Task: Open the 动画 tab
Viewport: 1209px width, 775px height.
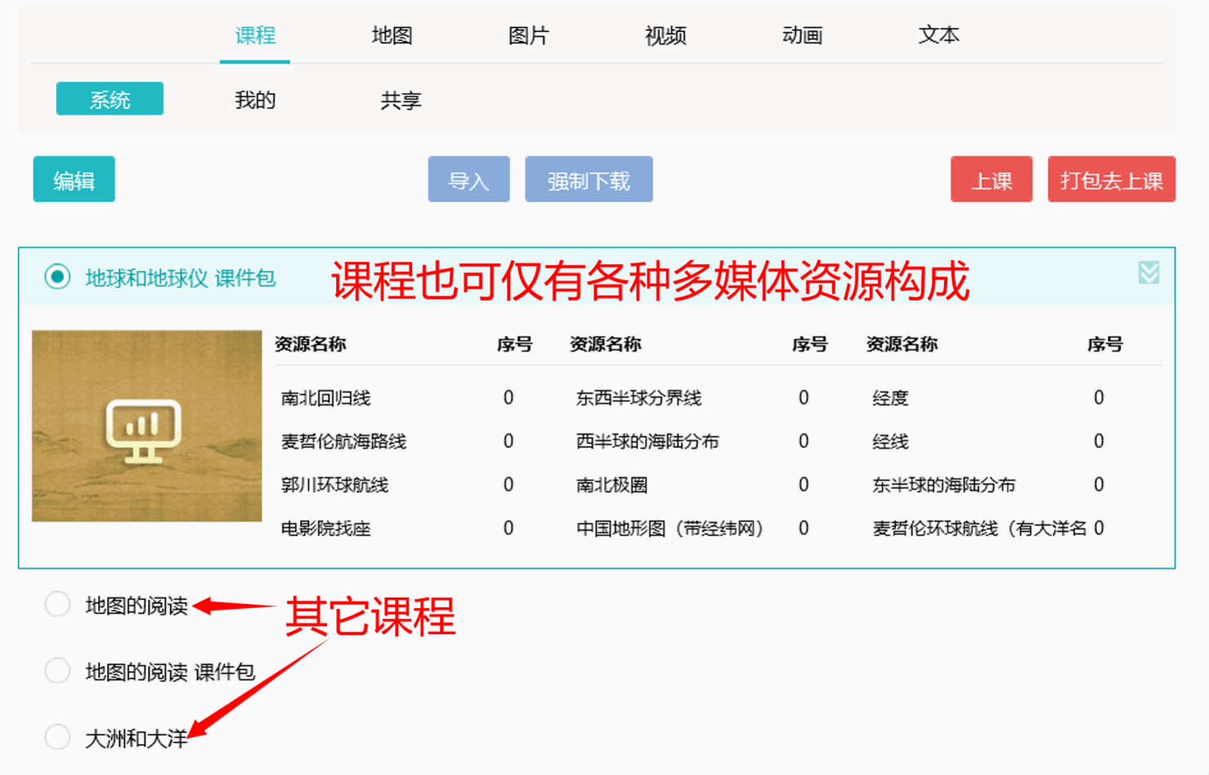Action: pos(802,35)
